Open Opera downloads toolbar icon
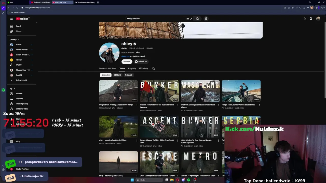The width and height of the screenshot is (326, 183). point(304,8)
